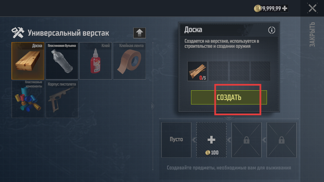Click the ЗАКРЫТЬ vertical label
Viewport: 324px width, 182px height.
coord(312,34)
